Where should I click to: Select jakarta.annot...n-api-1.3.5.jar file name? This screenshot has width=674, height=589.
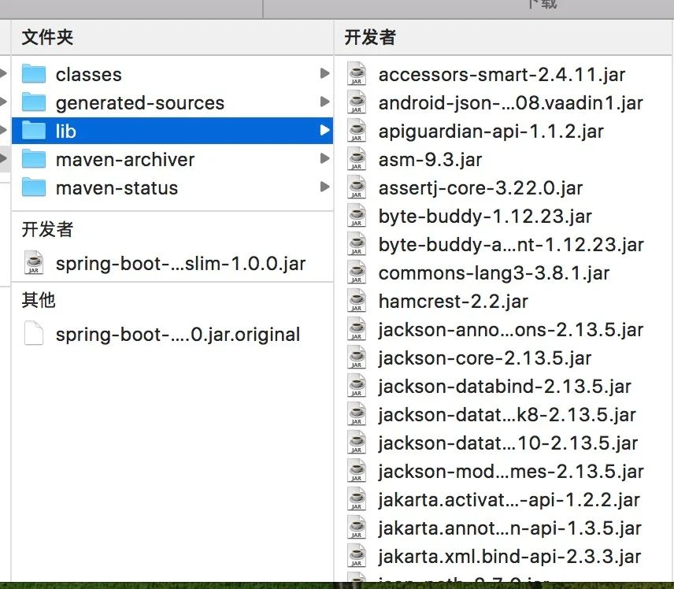[510, 528]
